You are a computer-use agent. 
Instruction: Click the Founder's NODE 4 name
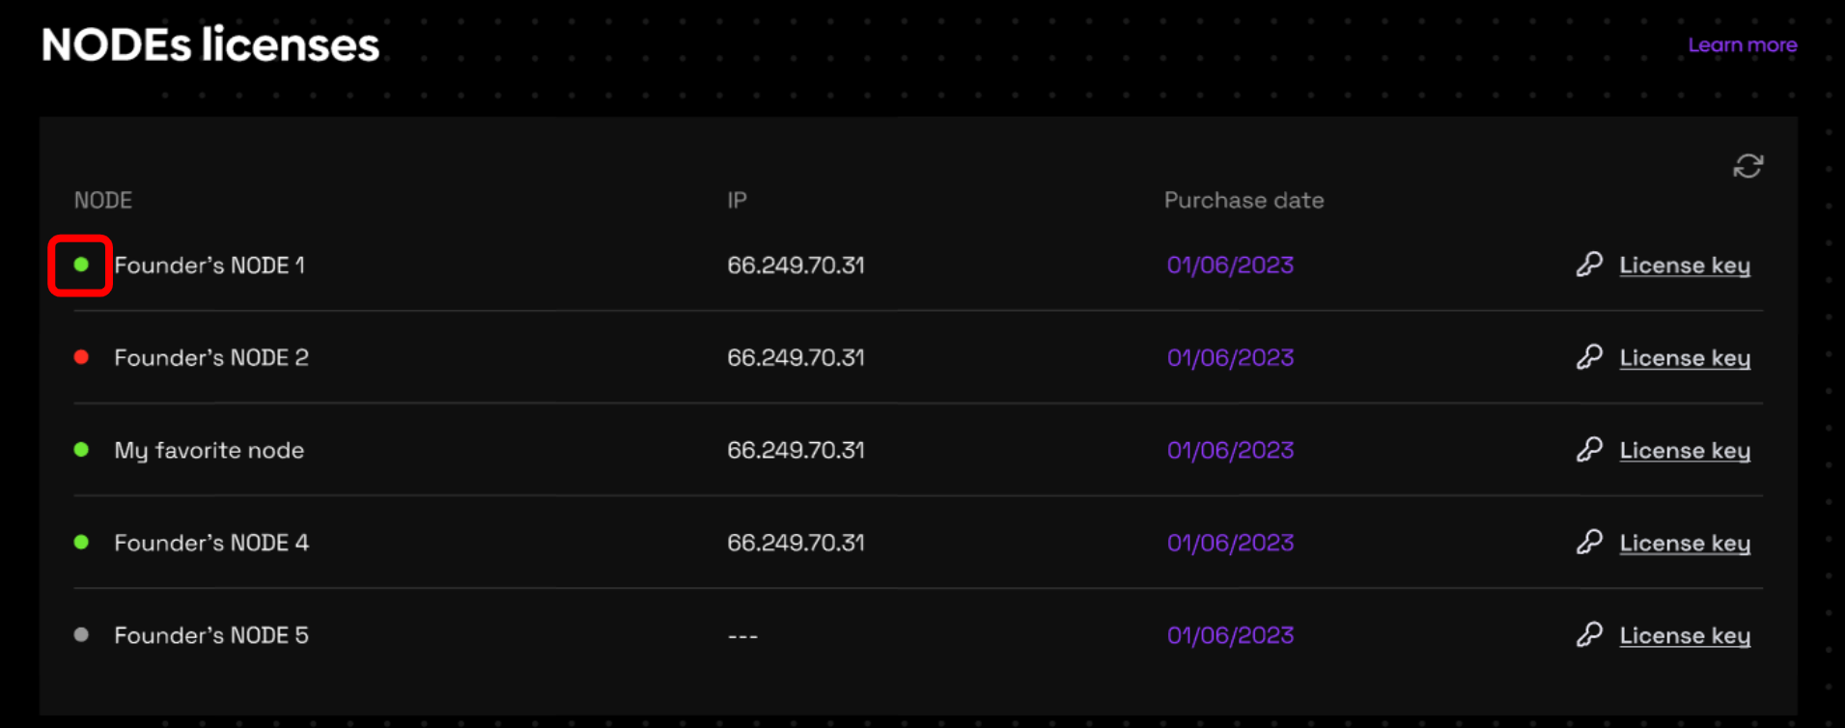211,543
